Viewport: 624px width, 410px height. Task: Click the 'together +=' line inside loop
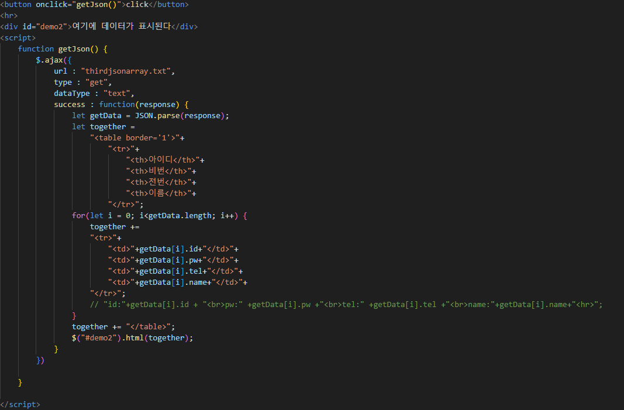tap(115, 227)
